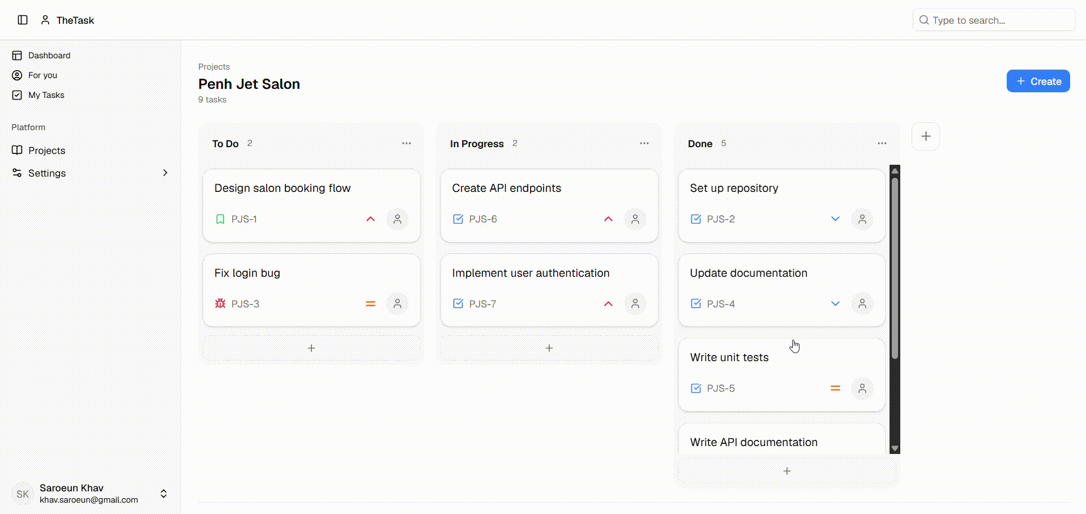1086x514 pixels.
Task: Open the Update documentation task title
Action: point(749,273)
